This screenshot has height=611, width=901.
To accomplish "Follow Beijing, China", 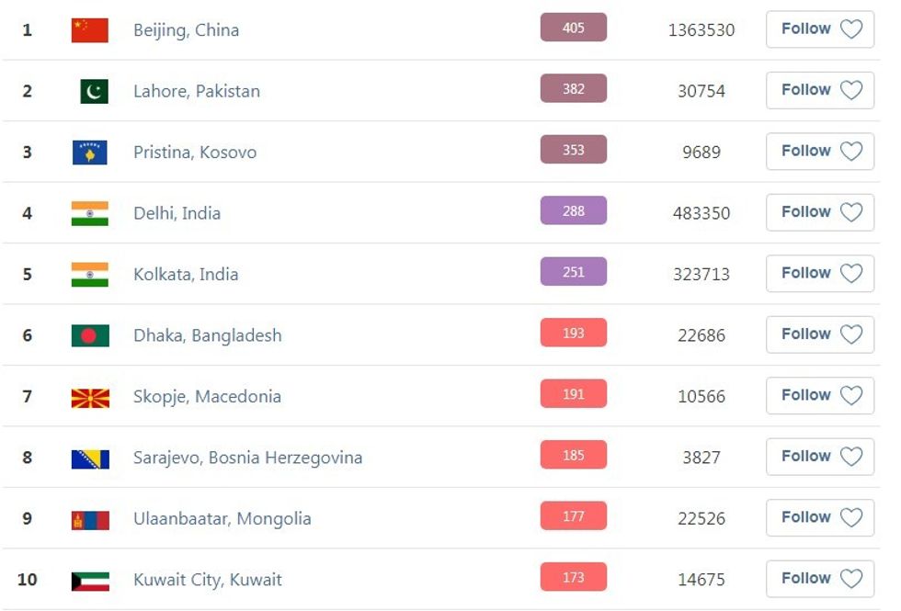I will click(820, 29).
